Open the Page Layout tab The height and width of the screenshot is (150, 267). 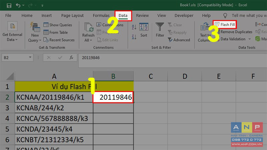[x=72, y=15]
